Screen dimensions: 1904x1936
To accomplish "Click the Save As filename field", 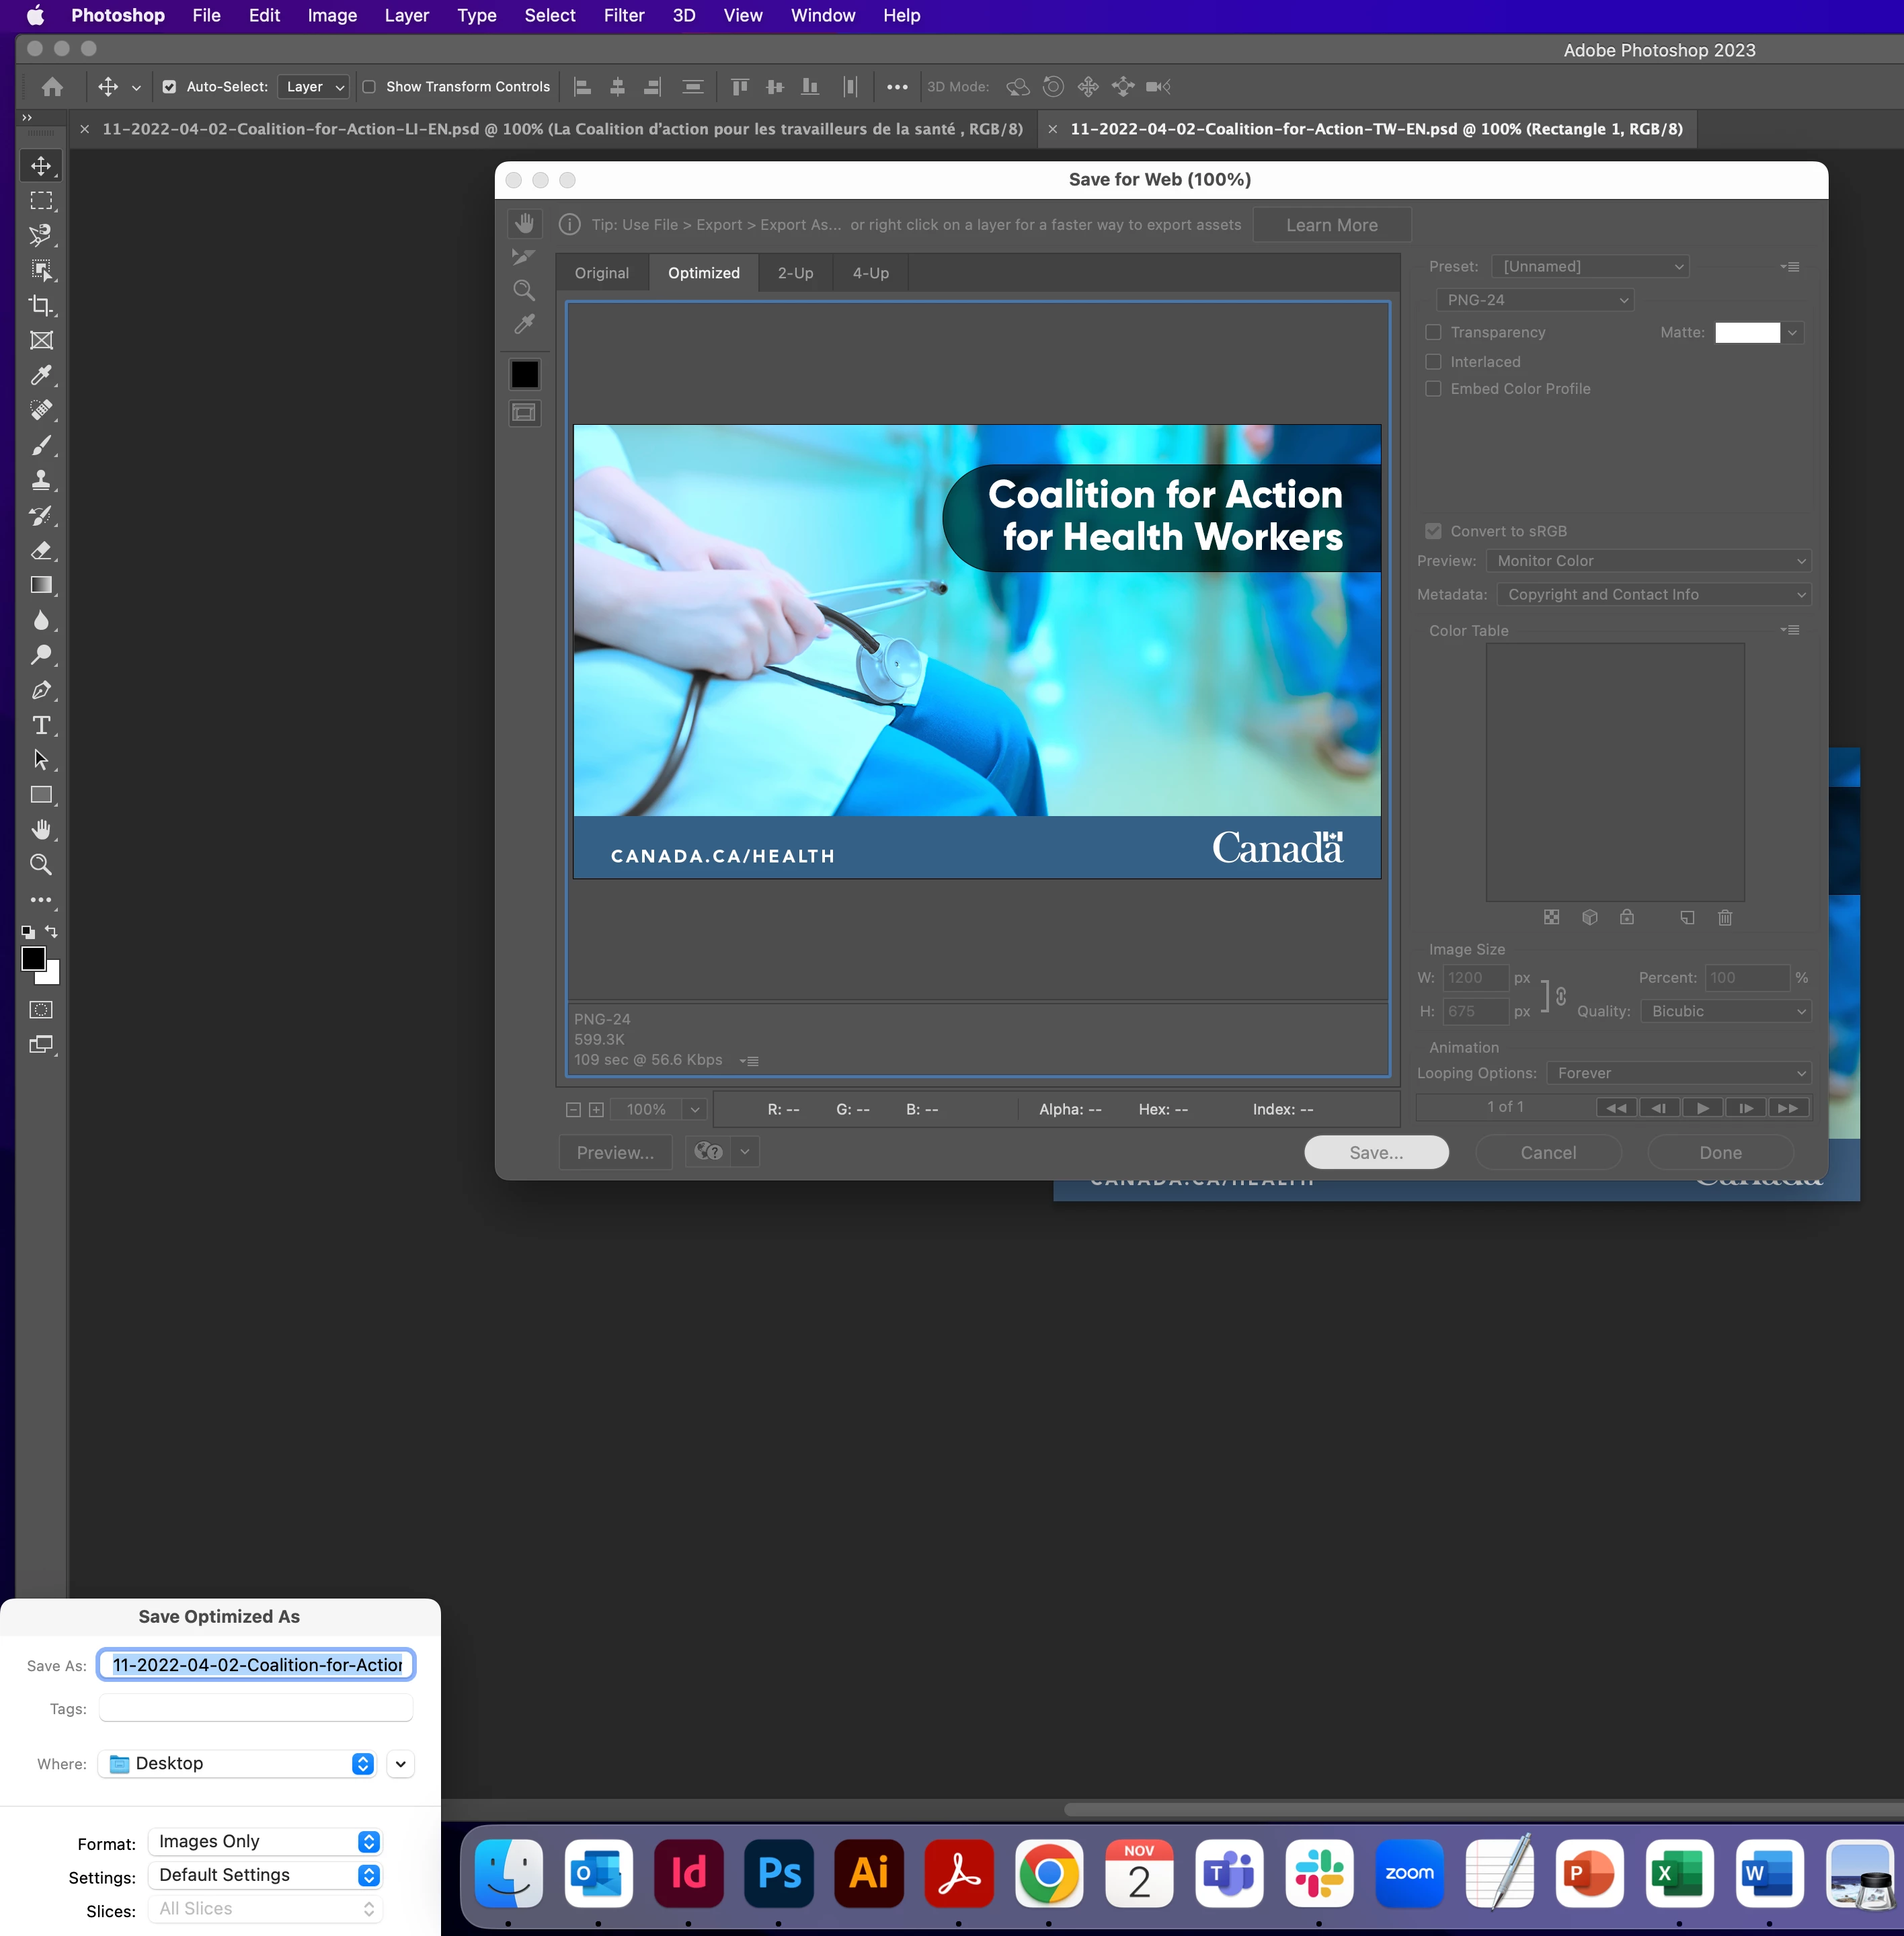I will pos(256,1665).
